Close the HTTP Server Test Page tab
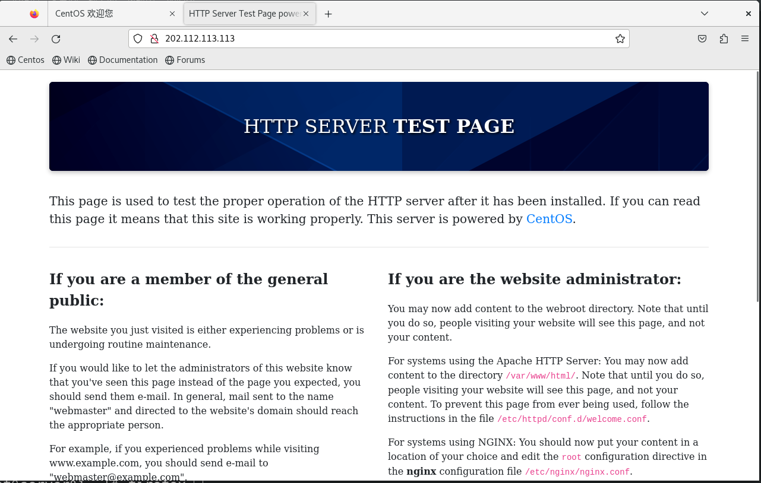The image size is (761, 483). pos(307,14)
